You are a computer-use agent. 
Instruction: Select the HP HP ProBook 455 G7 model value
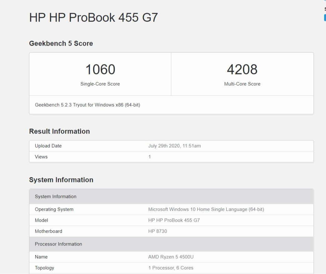click(174, 220)
